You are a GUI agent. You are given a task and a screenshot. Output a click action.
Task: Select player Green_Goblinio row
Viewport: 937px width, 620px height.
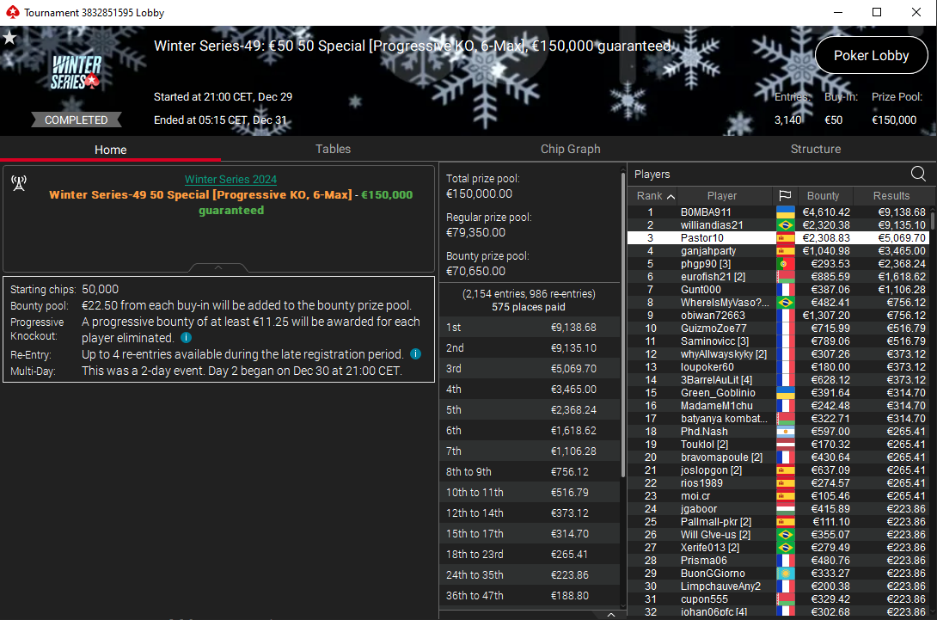pyautogui.click(x=778, y=393)
